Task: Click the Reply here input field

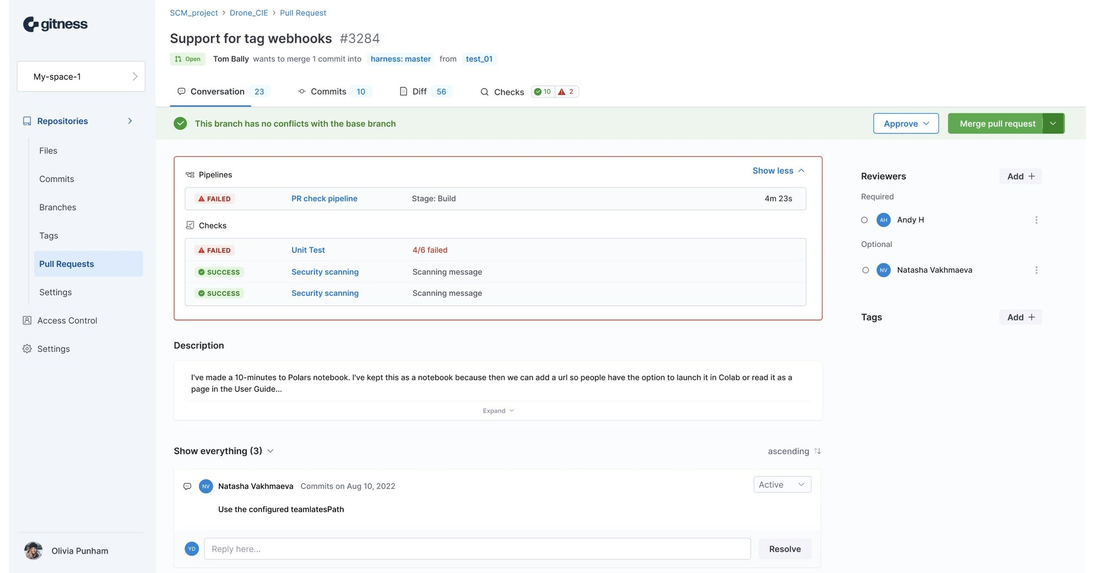Action: pos(477,549)
